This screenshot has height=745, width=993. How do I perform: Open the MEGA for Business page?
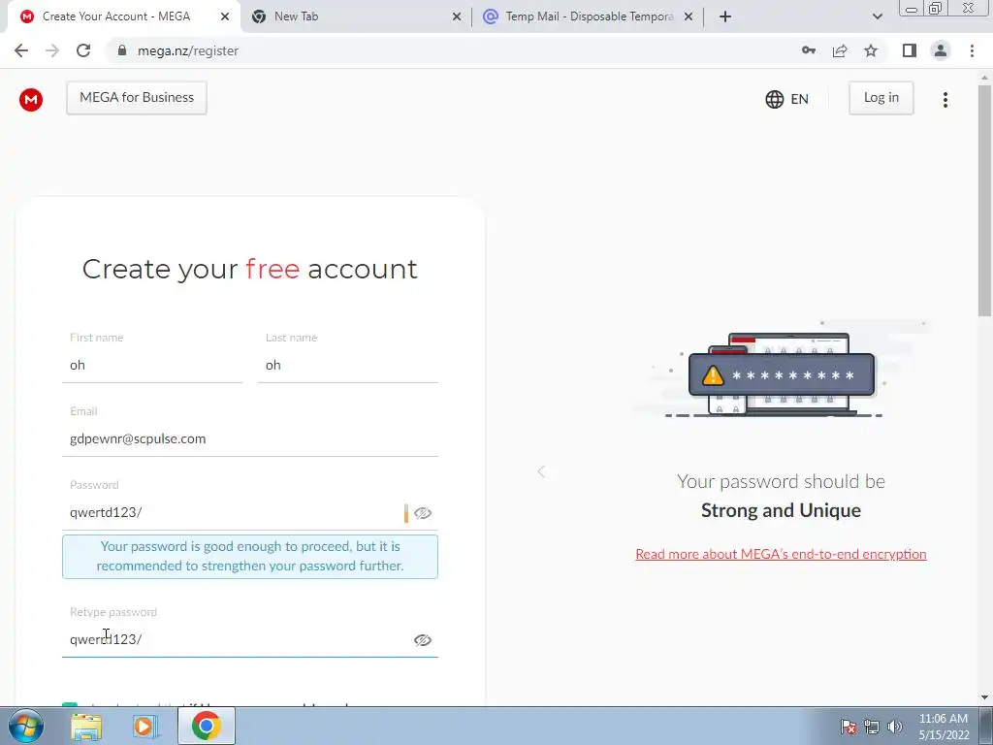tap(137, 98)
